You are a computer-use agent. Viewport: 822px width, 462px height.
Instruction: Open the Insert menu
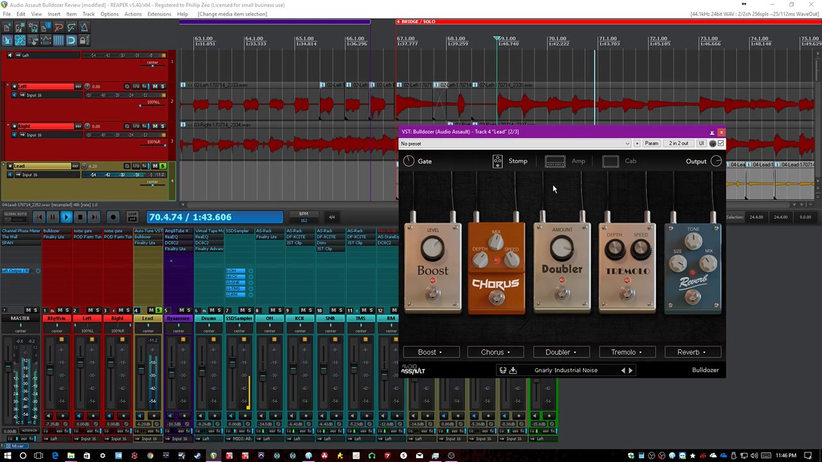pos(54,14)
